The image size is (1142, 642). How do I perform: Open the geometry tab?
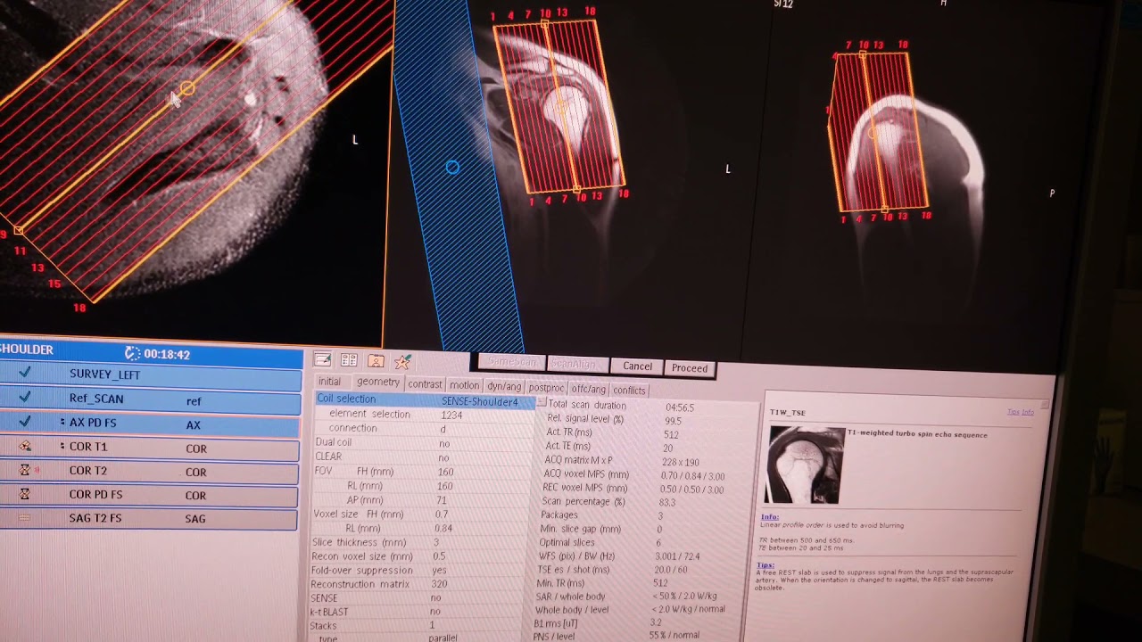[x=378, y=382]
